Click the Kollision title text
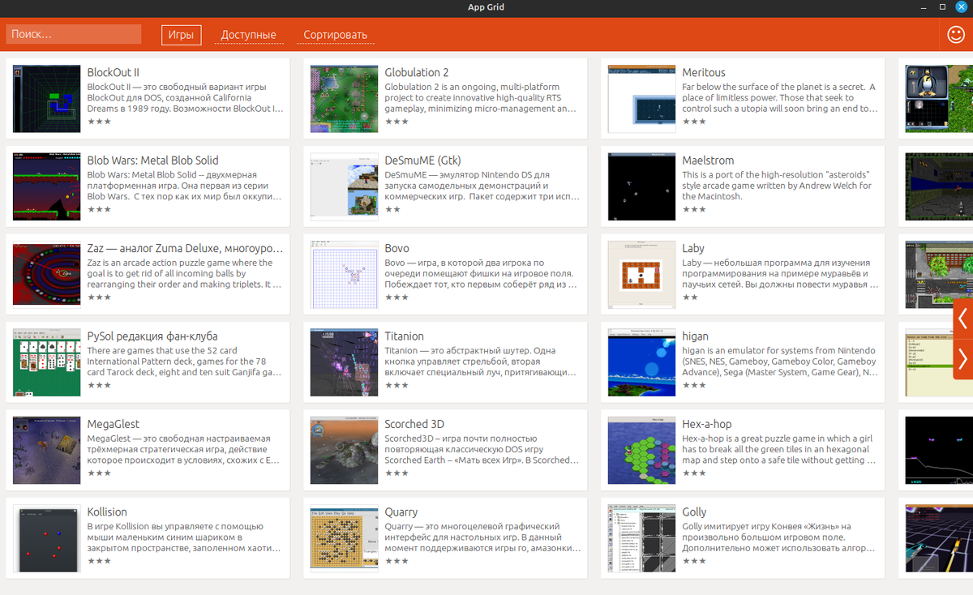The height and width of the screenshot is (595, 973). tap(107, 512)
